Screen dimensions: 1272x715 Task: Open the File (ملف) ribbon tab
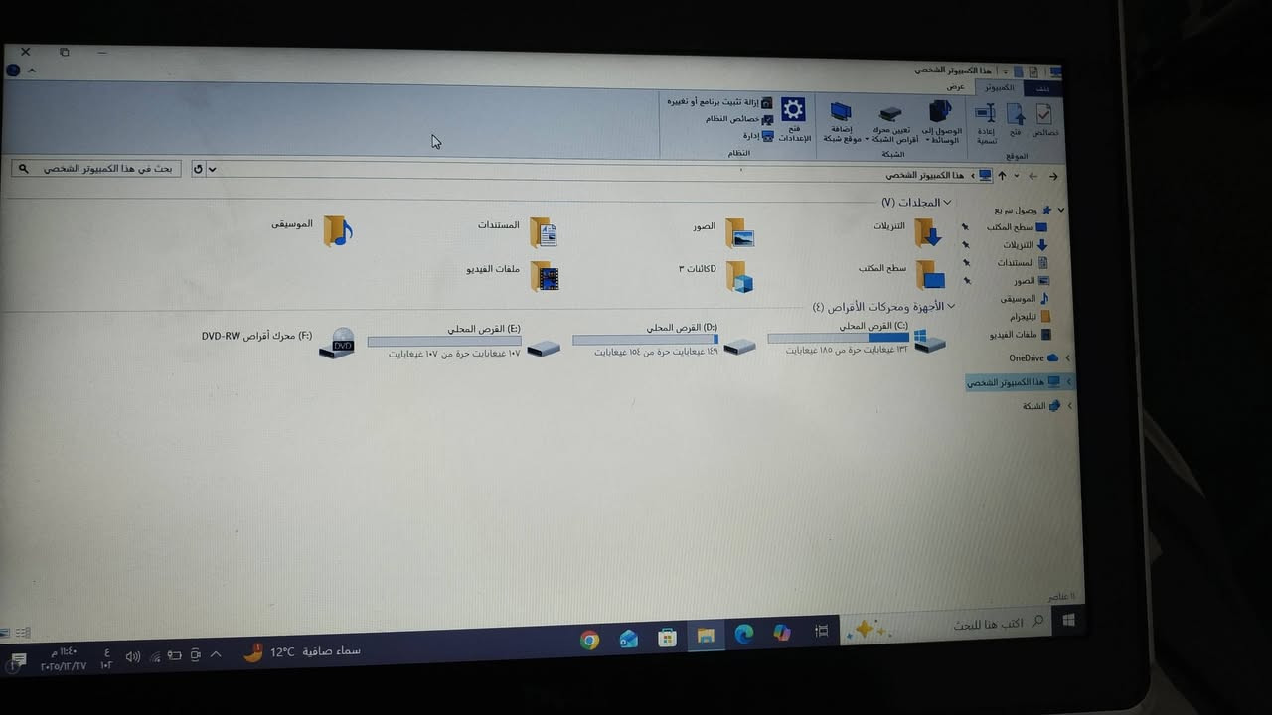1042,88
